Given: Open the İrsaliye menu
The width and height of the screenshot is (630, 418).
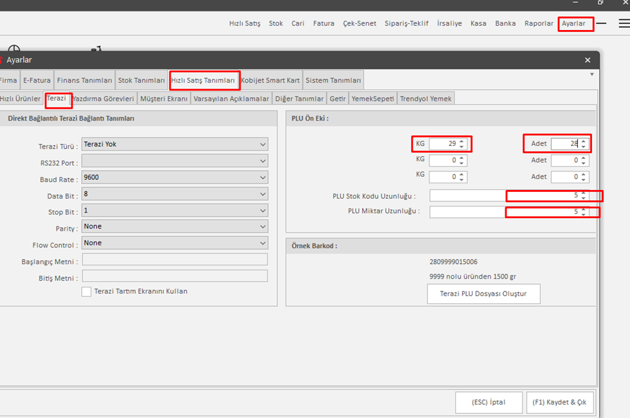Looking at the screenshot, I should (449, 23).
